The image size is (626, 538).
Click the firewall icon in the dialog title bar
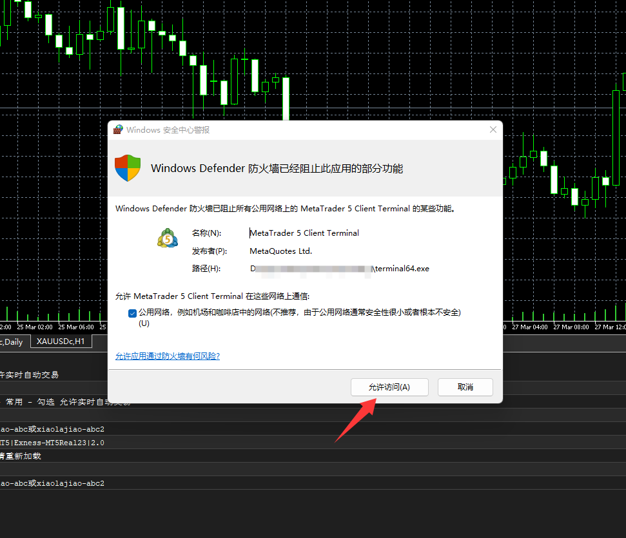(118, 130)
